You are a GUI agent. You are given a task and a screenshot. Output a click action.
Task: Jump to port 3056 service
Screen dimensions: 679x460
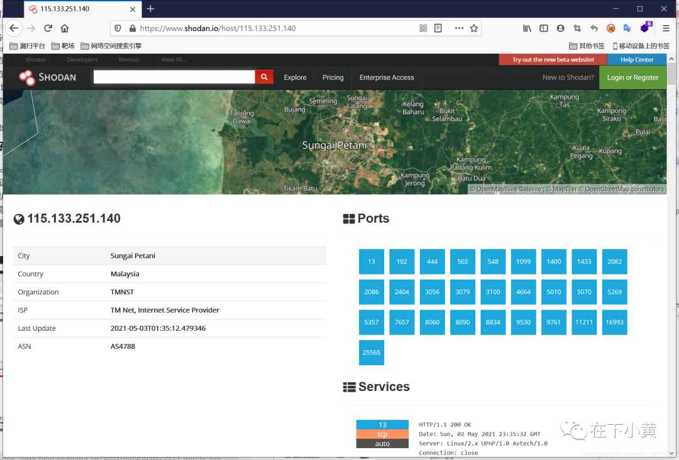coord(432,292)
